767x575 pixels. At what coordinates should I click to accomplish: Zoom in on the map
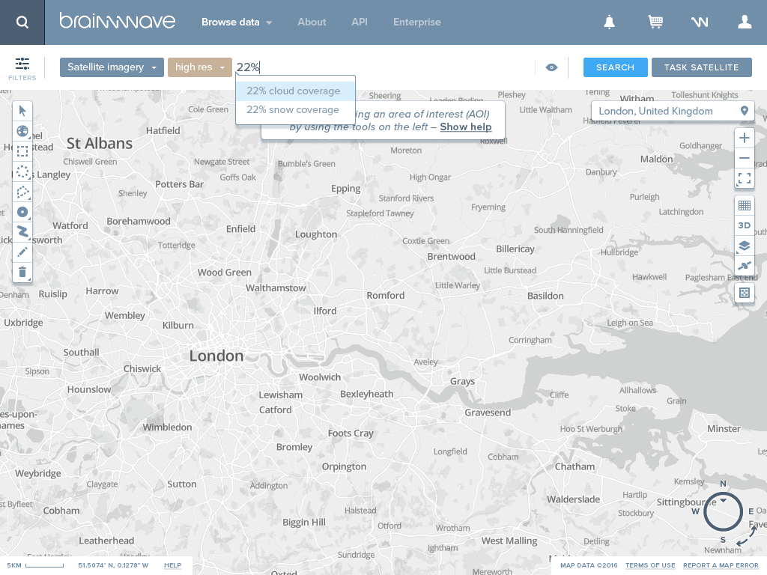[744, 138]
